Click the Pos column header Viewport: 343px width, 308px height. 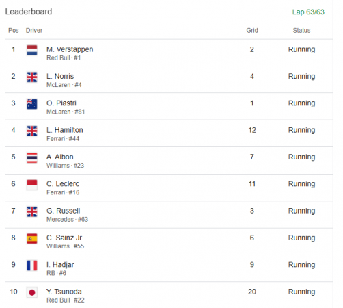click(14, 30)
